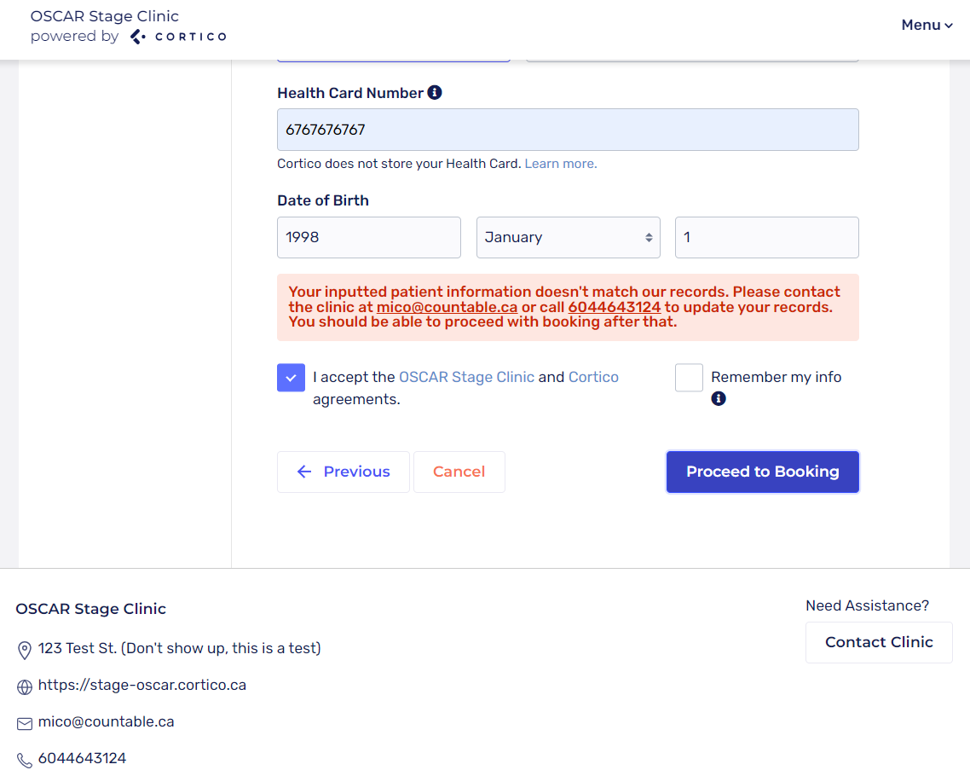
Task: Click the footer phone number 6044643124
Action: coord(83,758)
